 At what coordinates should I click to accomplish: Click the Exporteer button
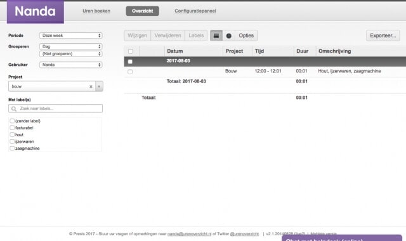[x=383, y=36]
